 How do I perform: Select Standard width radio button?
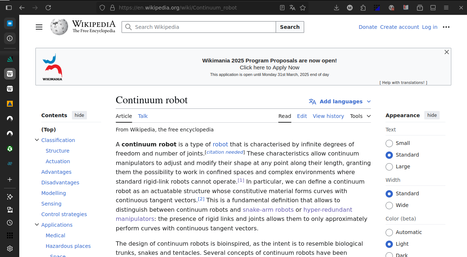pos(389,193)
